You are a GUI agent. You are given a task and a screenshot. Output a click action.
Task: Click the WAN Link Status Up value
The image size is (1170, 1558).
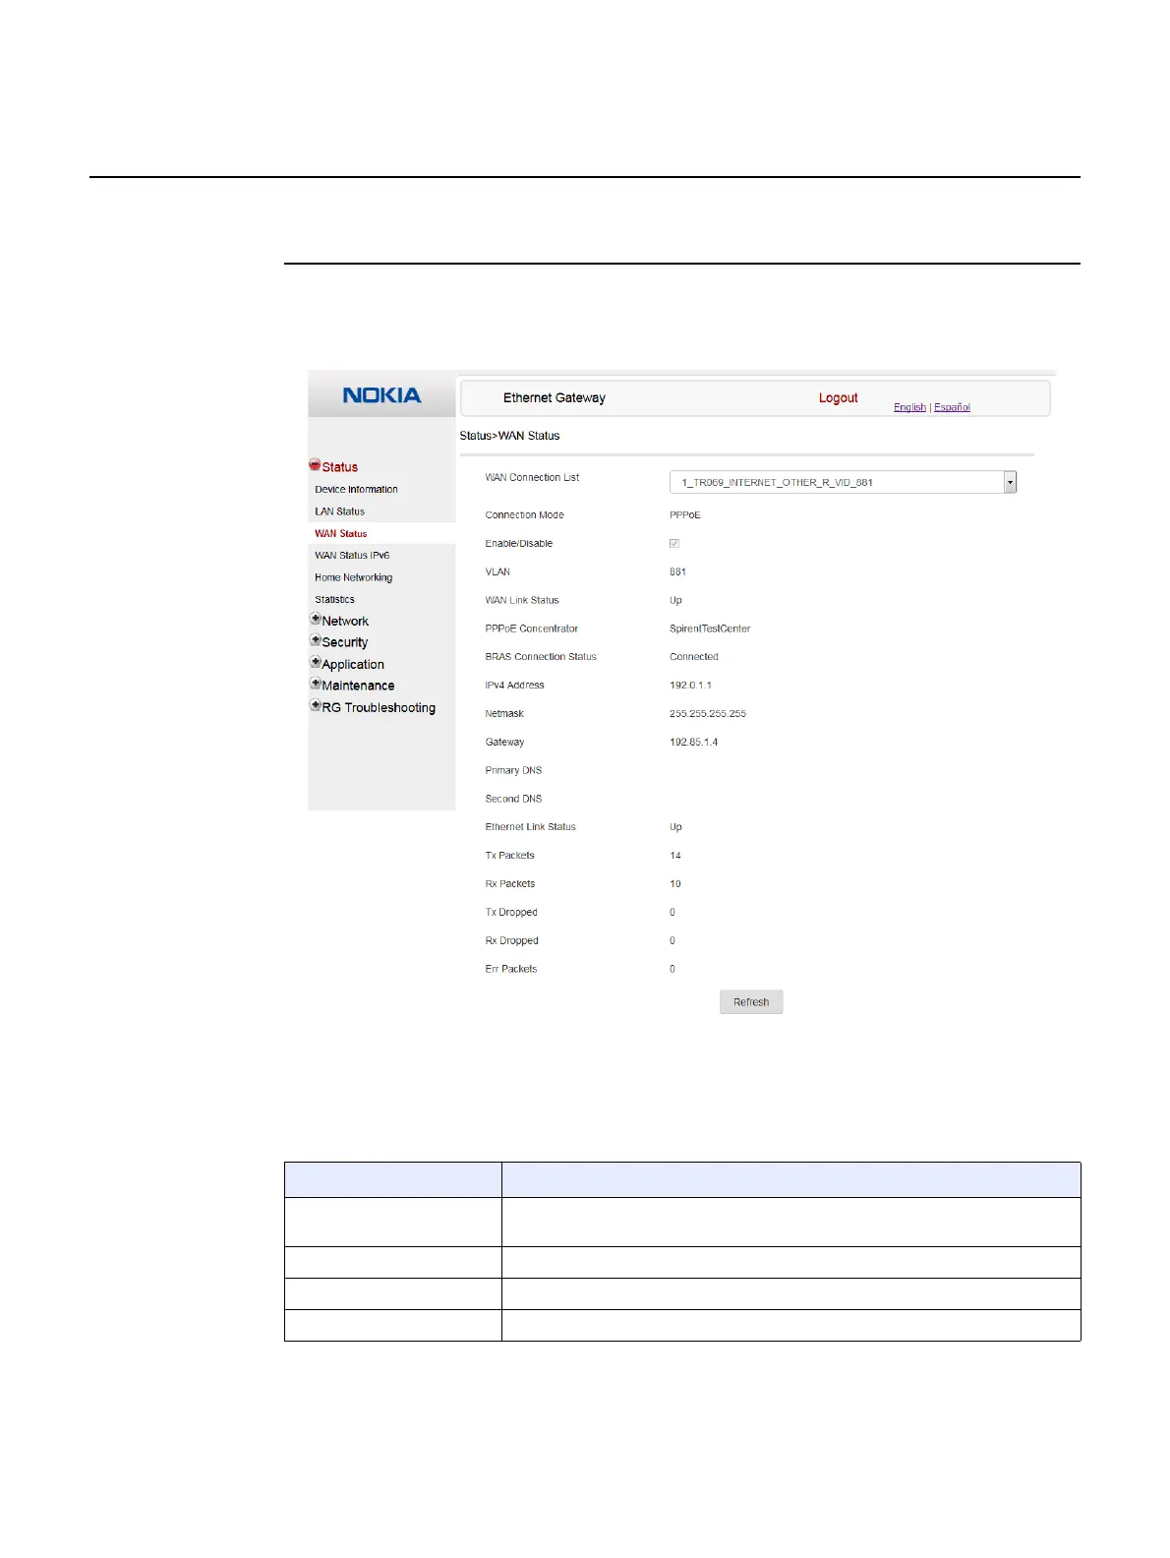point(675,601)
